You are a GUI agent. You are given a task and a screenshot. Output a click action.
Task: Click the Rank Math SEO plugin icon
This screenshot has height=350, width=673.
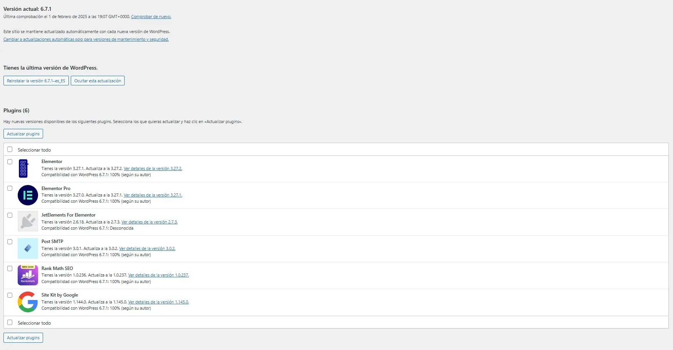28,275
